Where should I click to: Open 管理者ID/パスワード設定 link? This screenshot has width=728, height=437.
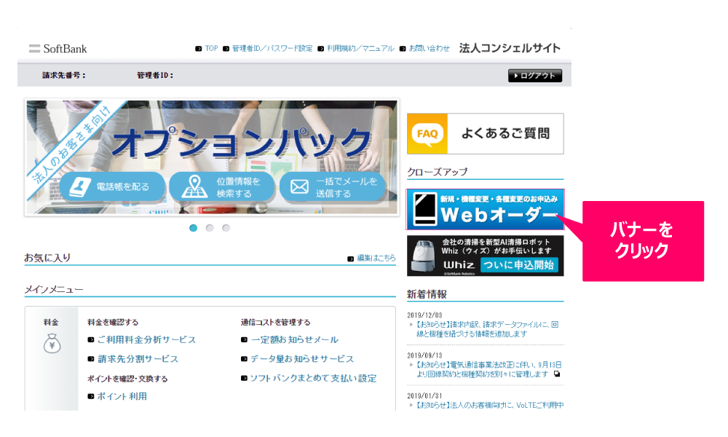[272, 48]
